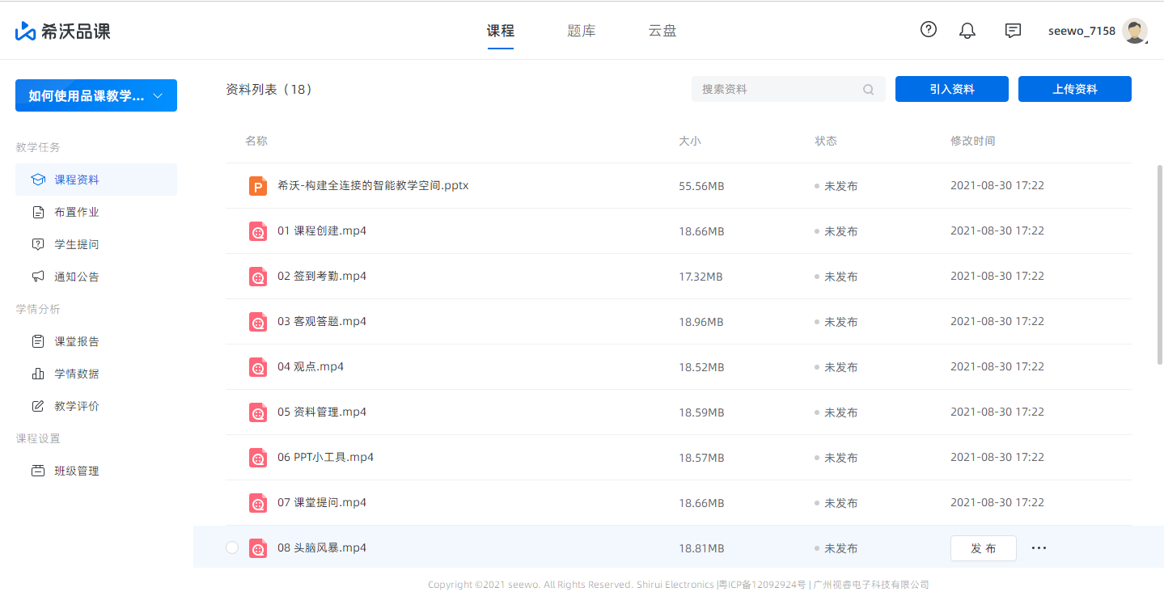
Task: Click the 上传资料 button
Action: click(1074, 89)
